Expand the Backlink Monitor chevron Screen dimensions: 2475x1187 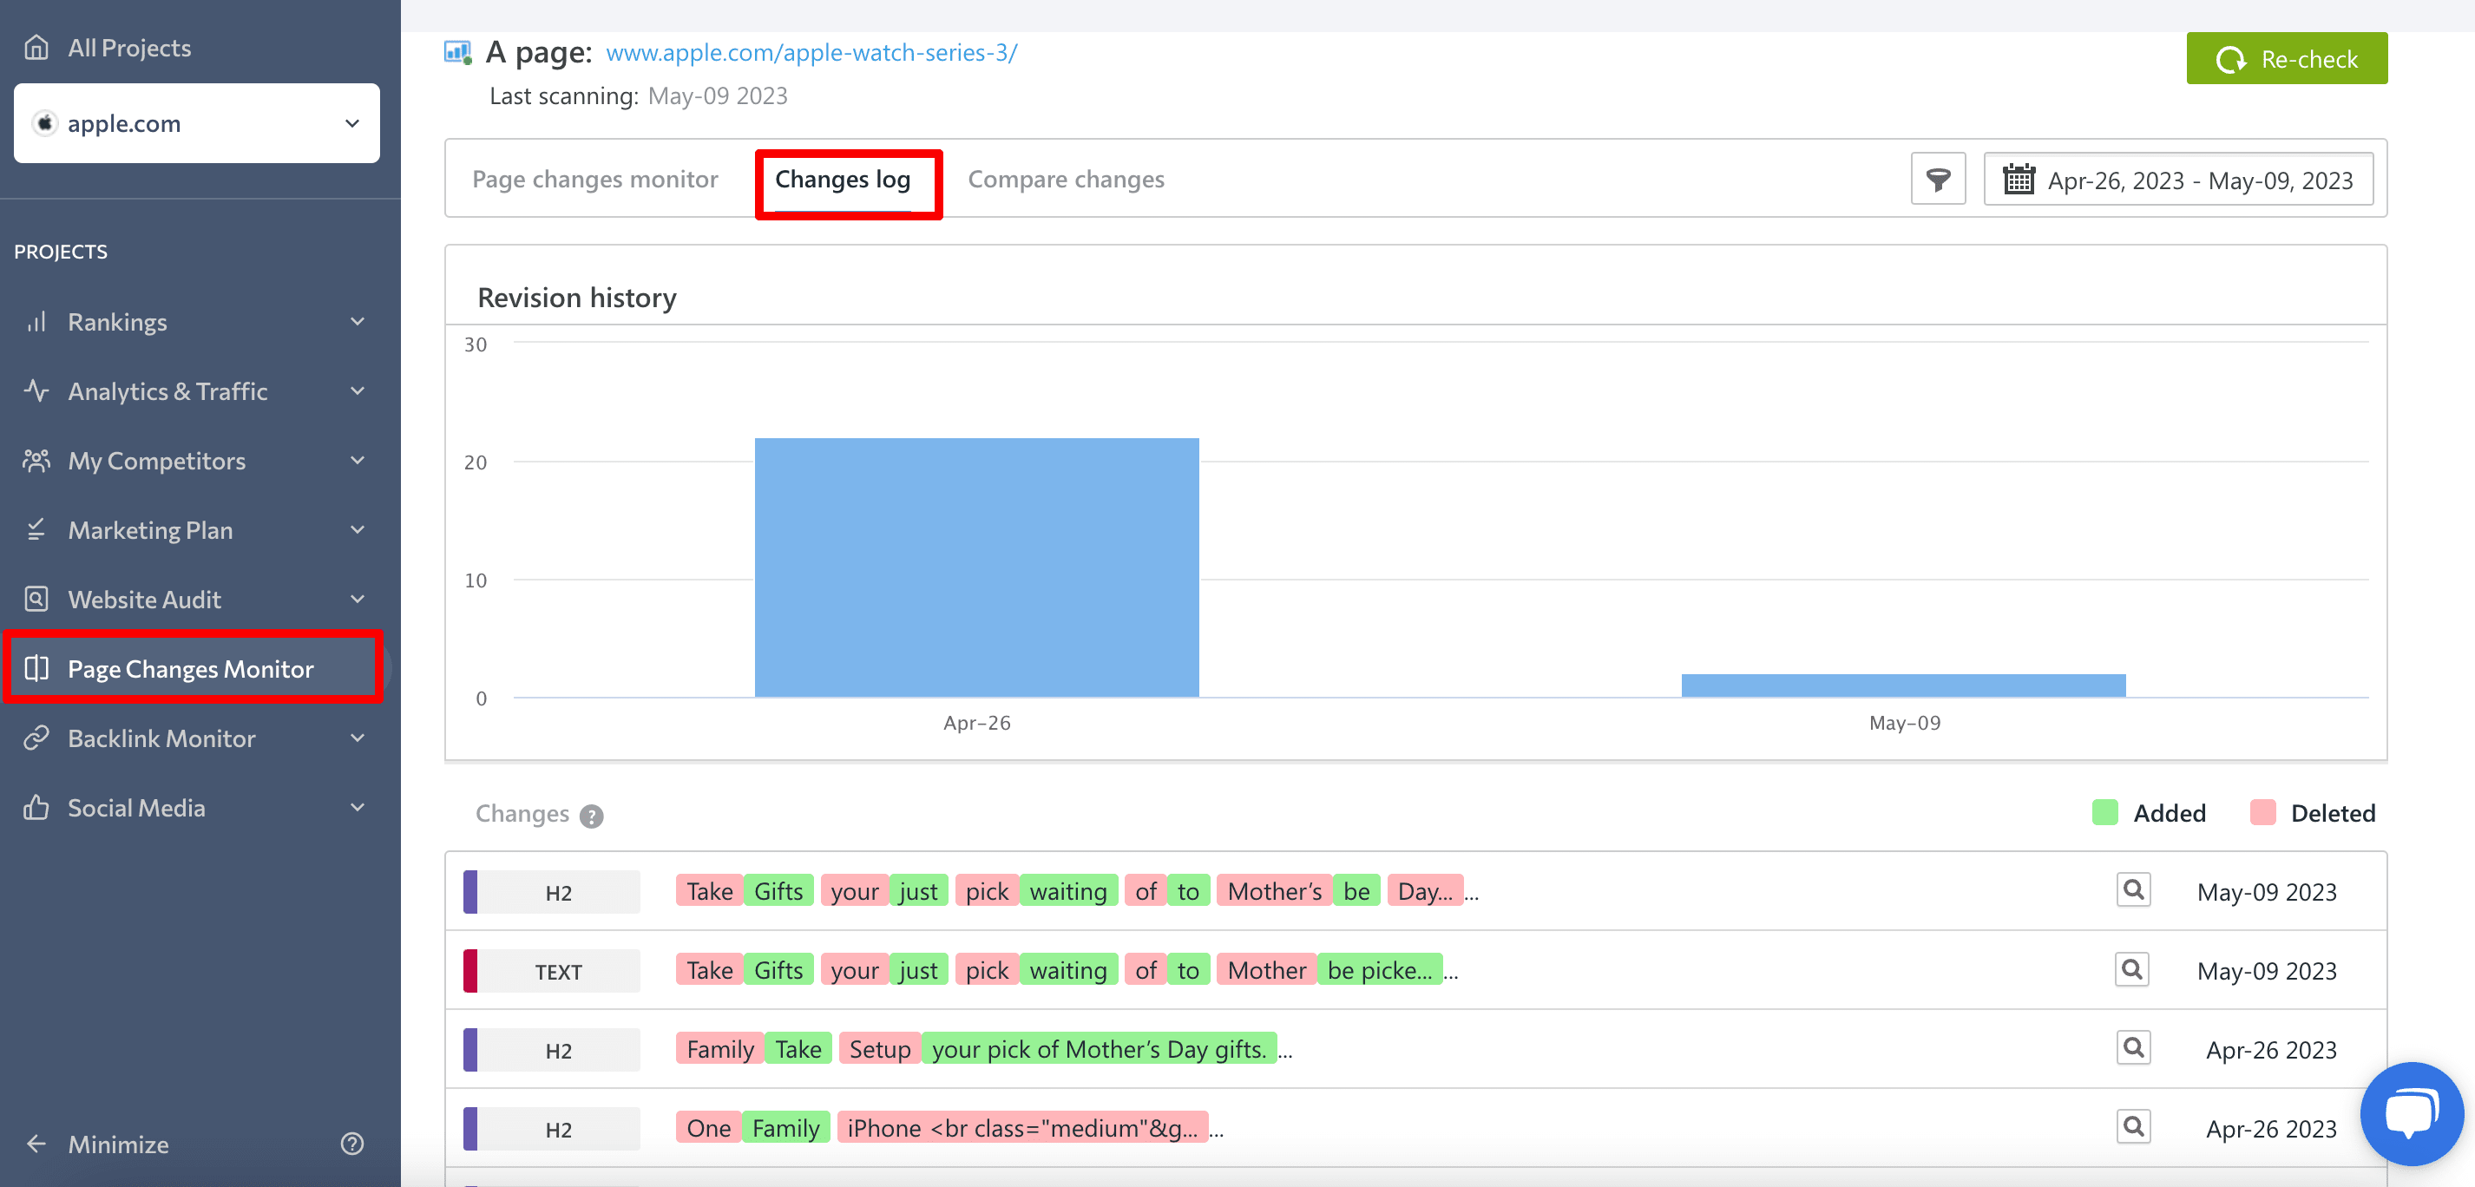click(x=358, y=738)
